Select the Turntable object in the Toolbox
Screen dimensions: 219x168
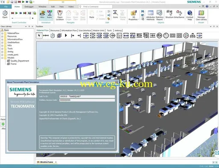click(159, 35)
